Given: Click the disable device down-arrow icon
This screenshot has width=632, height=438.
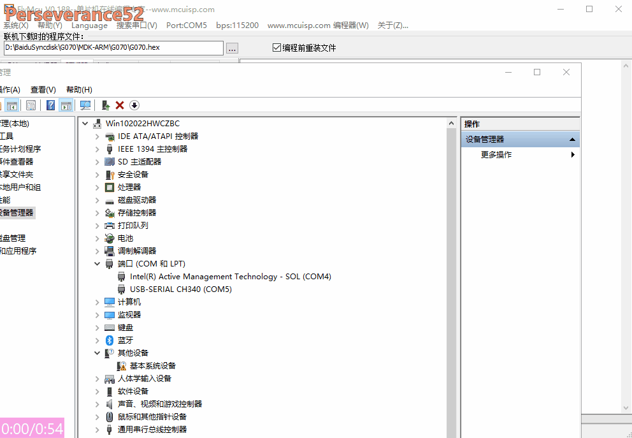Looking at the screenshot, I should click(x=134, y=105).
